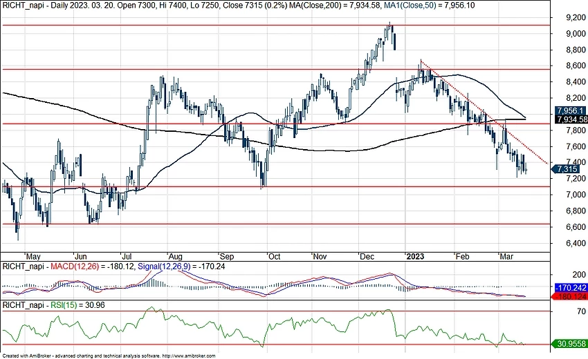The image size is (588, 359).
Task: Click the RICHT_napi Daily chart title text
Action: [x=42, y=6]
